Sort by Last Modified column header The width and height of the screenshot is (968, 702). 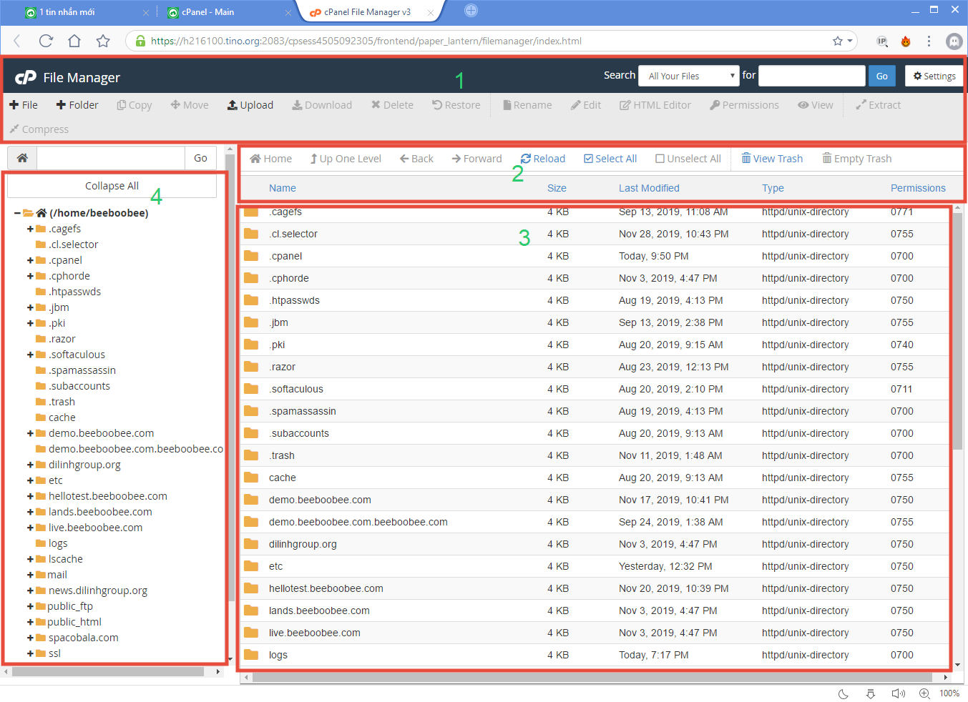tap(649, 188)
